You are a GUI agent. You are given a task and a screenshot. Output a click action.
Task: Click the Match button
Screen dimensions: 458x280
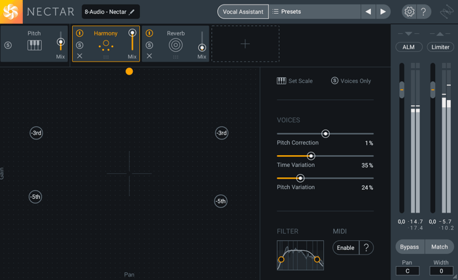pyautogui.click(x=439, y=247)
